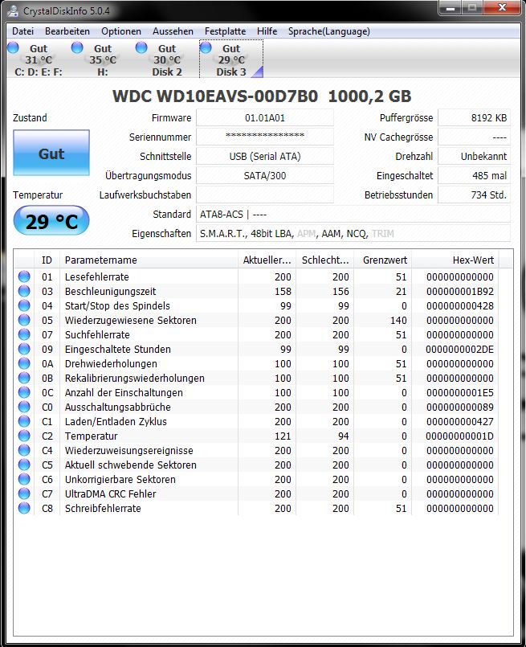Screen dimensions: 526x647
Task: Click the status orb for Unkorrigierbare Sektoren
Action: point(24,479)
